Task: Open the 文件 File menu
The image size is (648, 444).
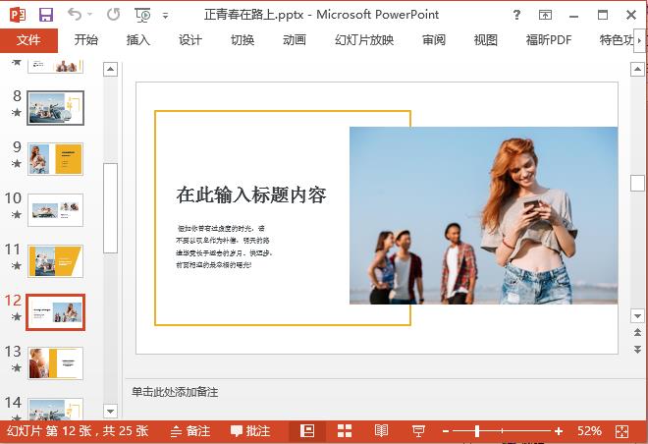Action: coord(28,40)
